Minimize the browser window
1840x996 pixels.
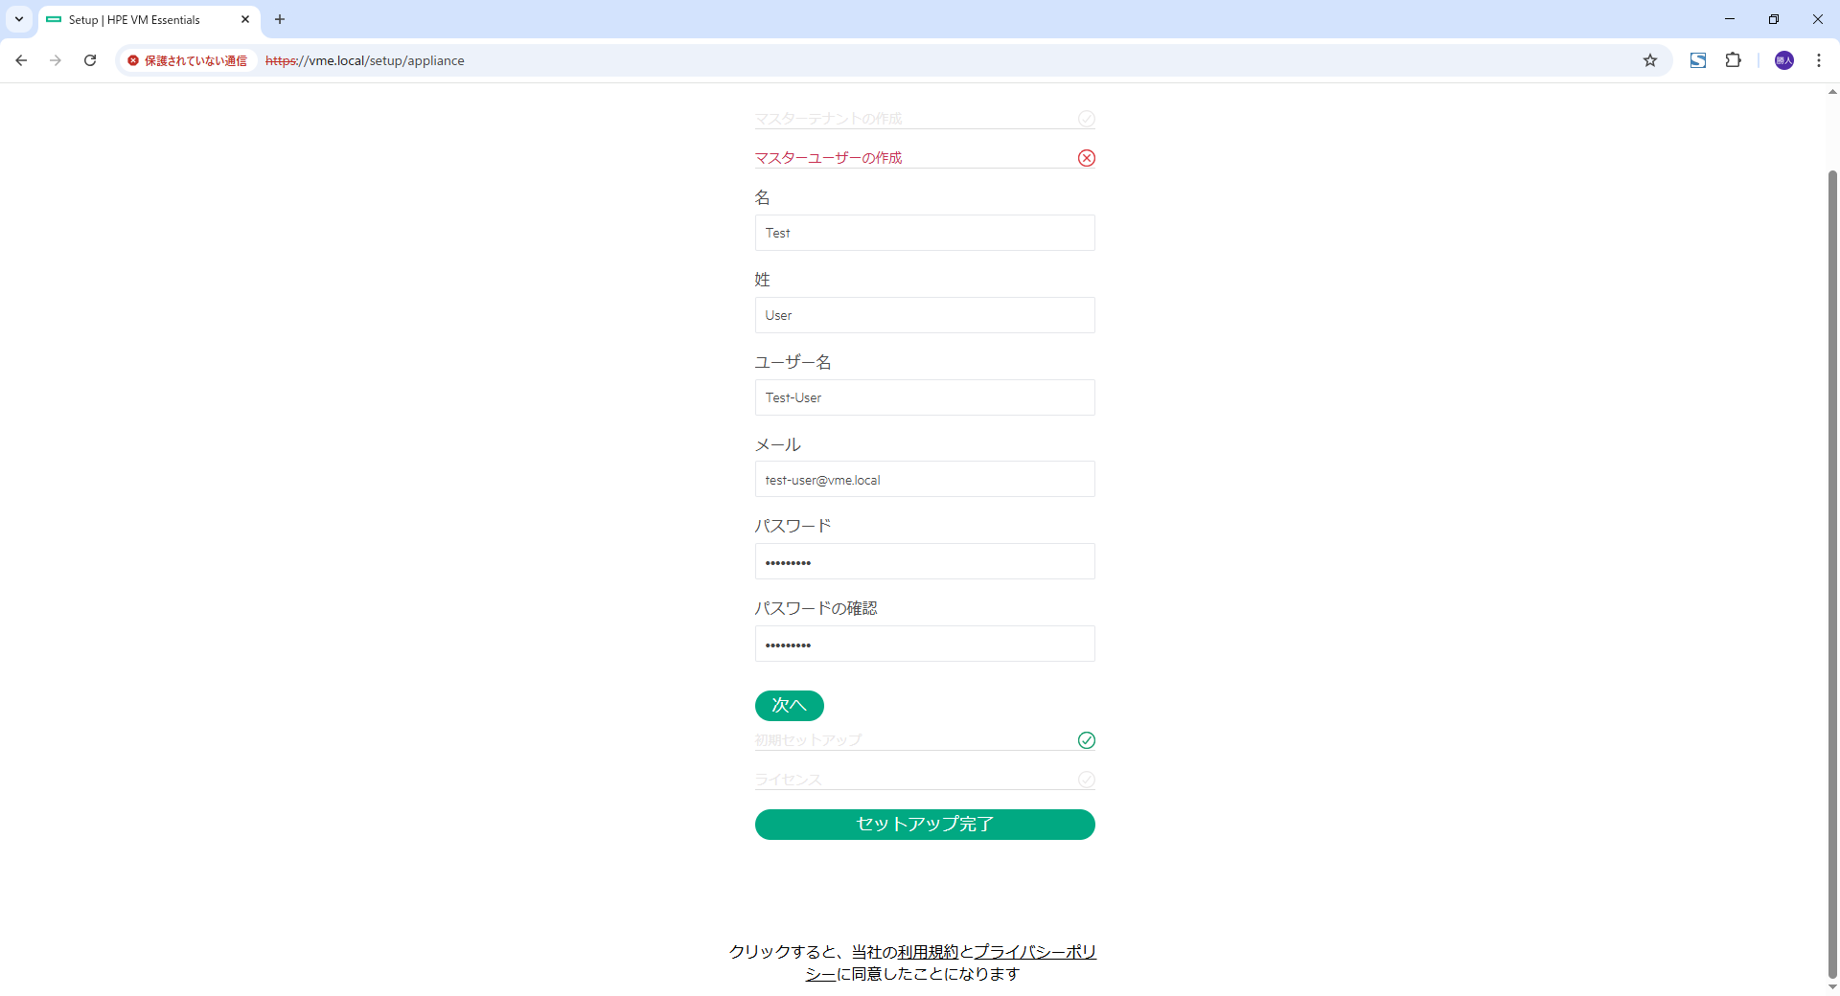pyautogui.click(x=1730, y=19)
